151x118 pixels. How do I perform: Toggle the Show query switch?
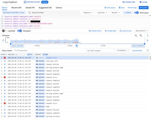click(136, 13)
